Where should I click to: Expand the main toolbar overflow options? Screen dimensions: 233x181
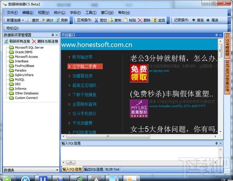(x=71, y=20)
